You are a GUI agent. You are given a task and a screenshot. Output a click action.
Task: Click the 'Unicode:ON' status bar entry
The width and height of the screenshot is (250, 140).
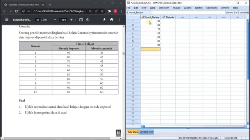(230, 138)
